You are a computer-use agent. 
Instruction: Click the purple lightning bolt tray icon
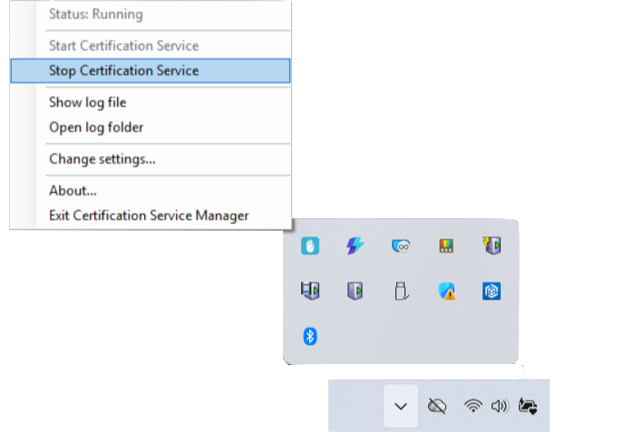coord(356,245)
